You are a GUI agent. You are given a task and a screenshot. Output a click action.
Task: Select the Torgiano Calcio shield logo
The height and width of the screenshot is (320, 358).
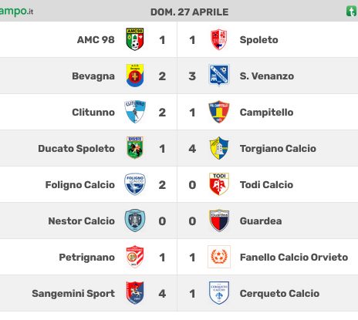[x=218, y=148]
